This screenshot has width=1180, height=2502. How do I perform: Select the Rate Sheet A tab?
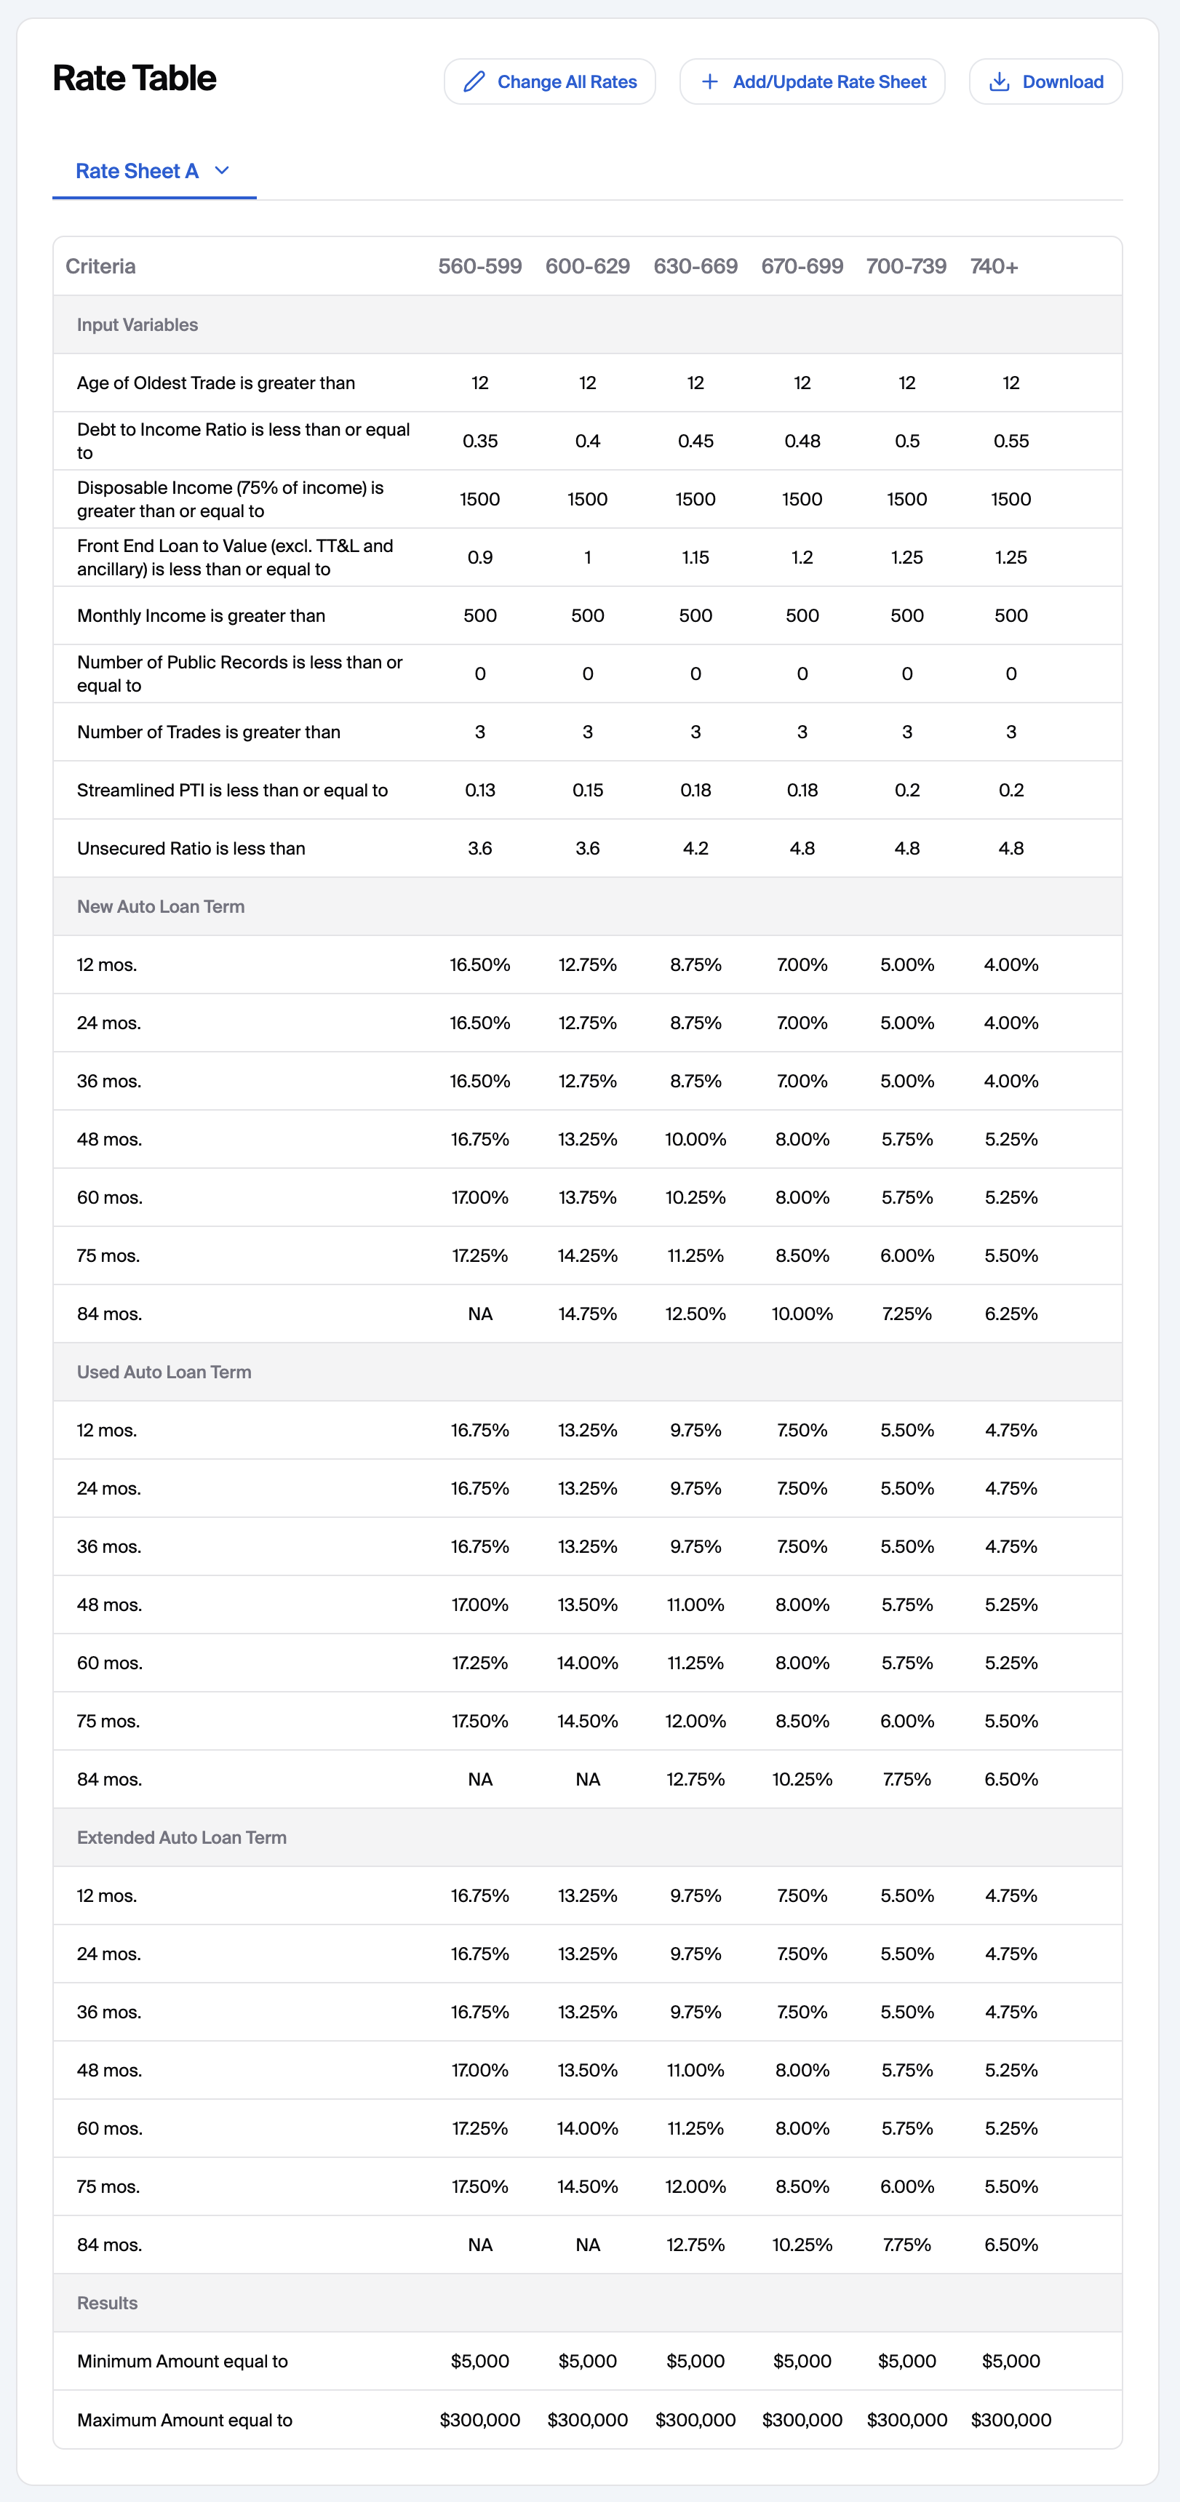pos(154,171)
